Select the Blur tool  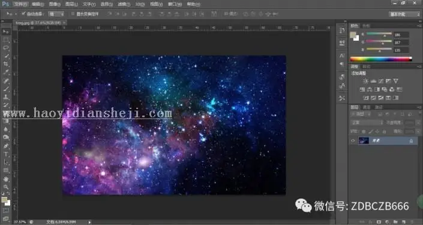click(6, 129)
